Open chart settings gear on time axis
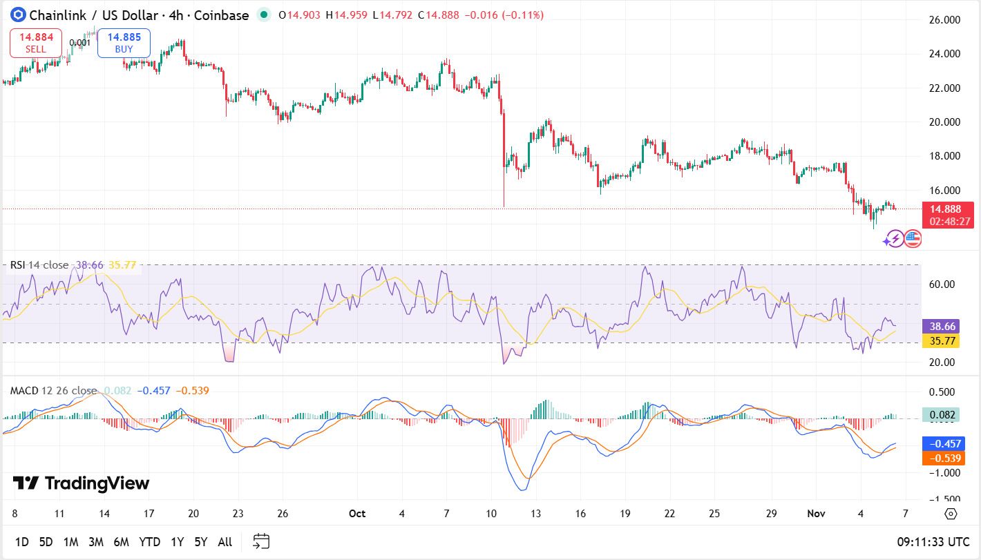The height and width of the screenshot is (560, 981). point(951,514)
